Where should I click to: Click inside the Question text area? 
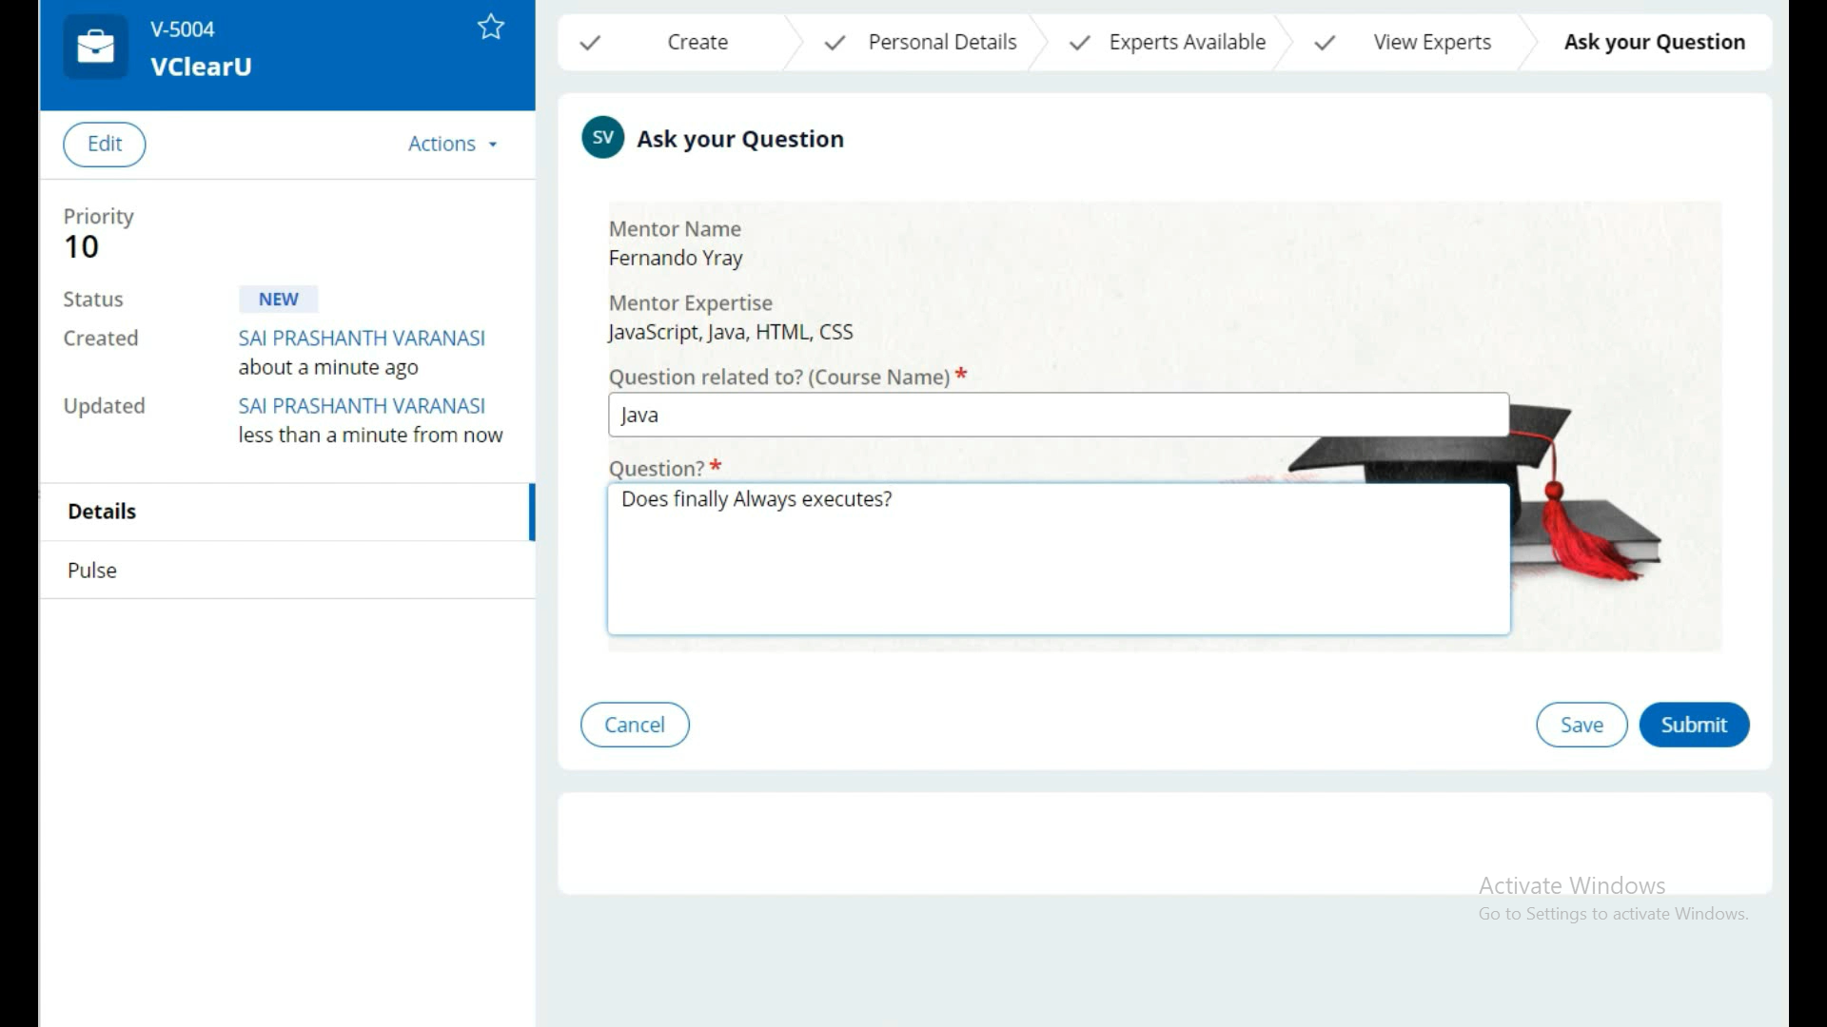coord(1058,561)
